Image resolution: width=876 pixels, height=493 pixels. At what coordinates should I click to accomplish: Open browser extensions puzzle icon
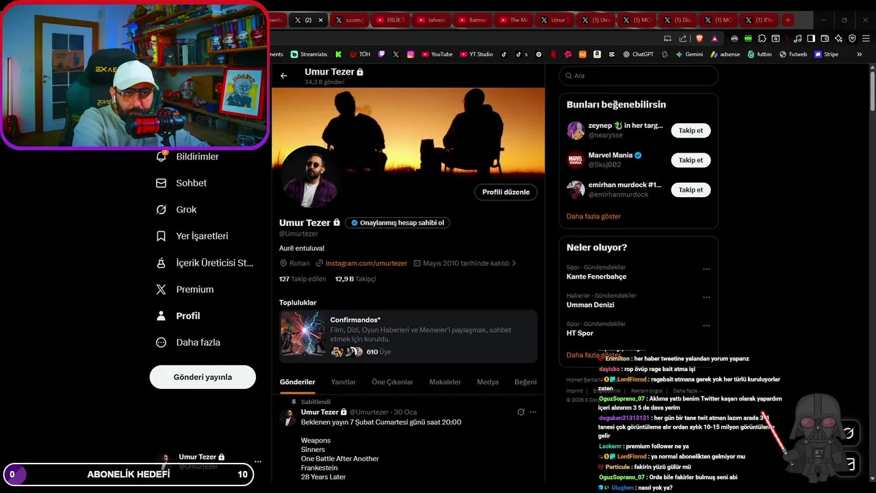click(x=762, y=38)
